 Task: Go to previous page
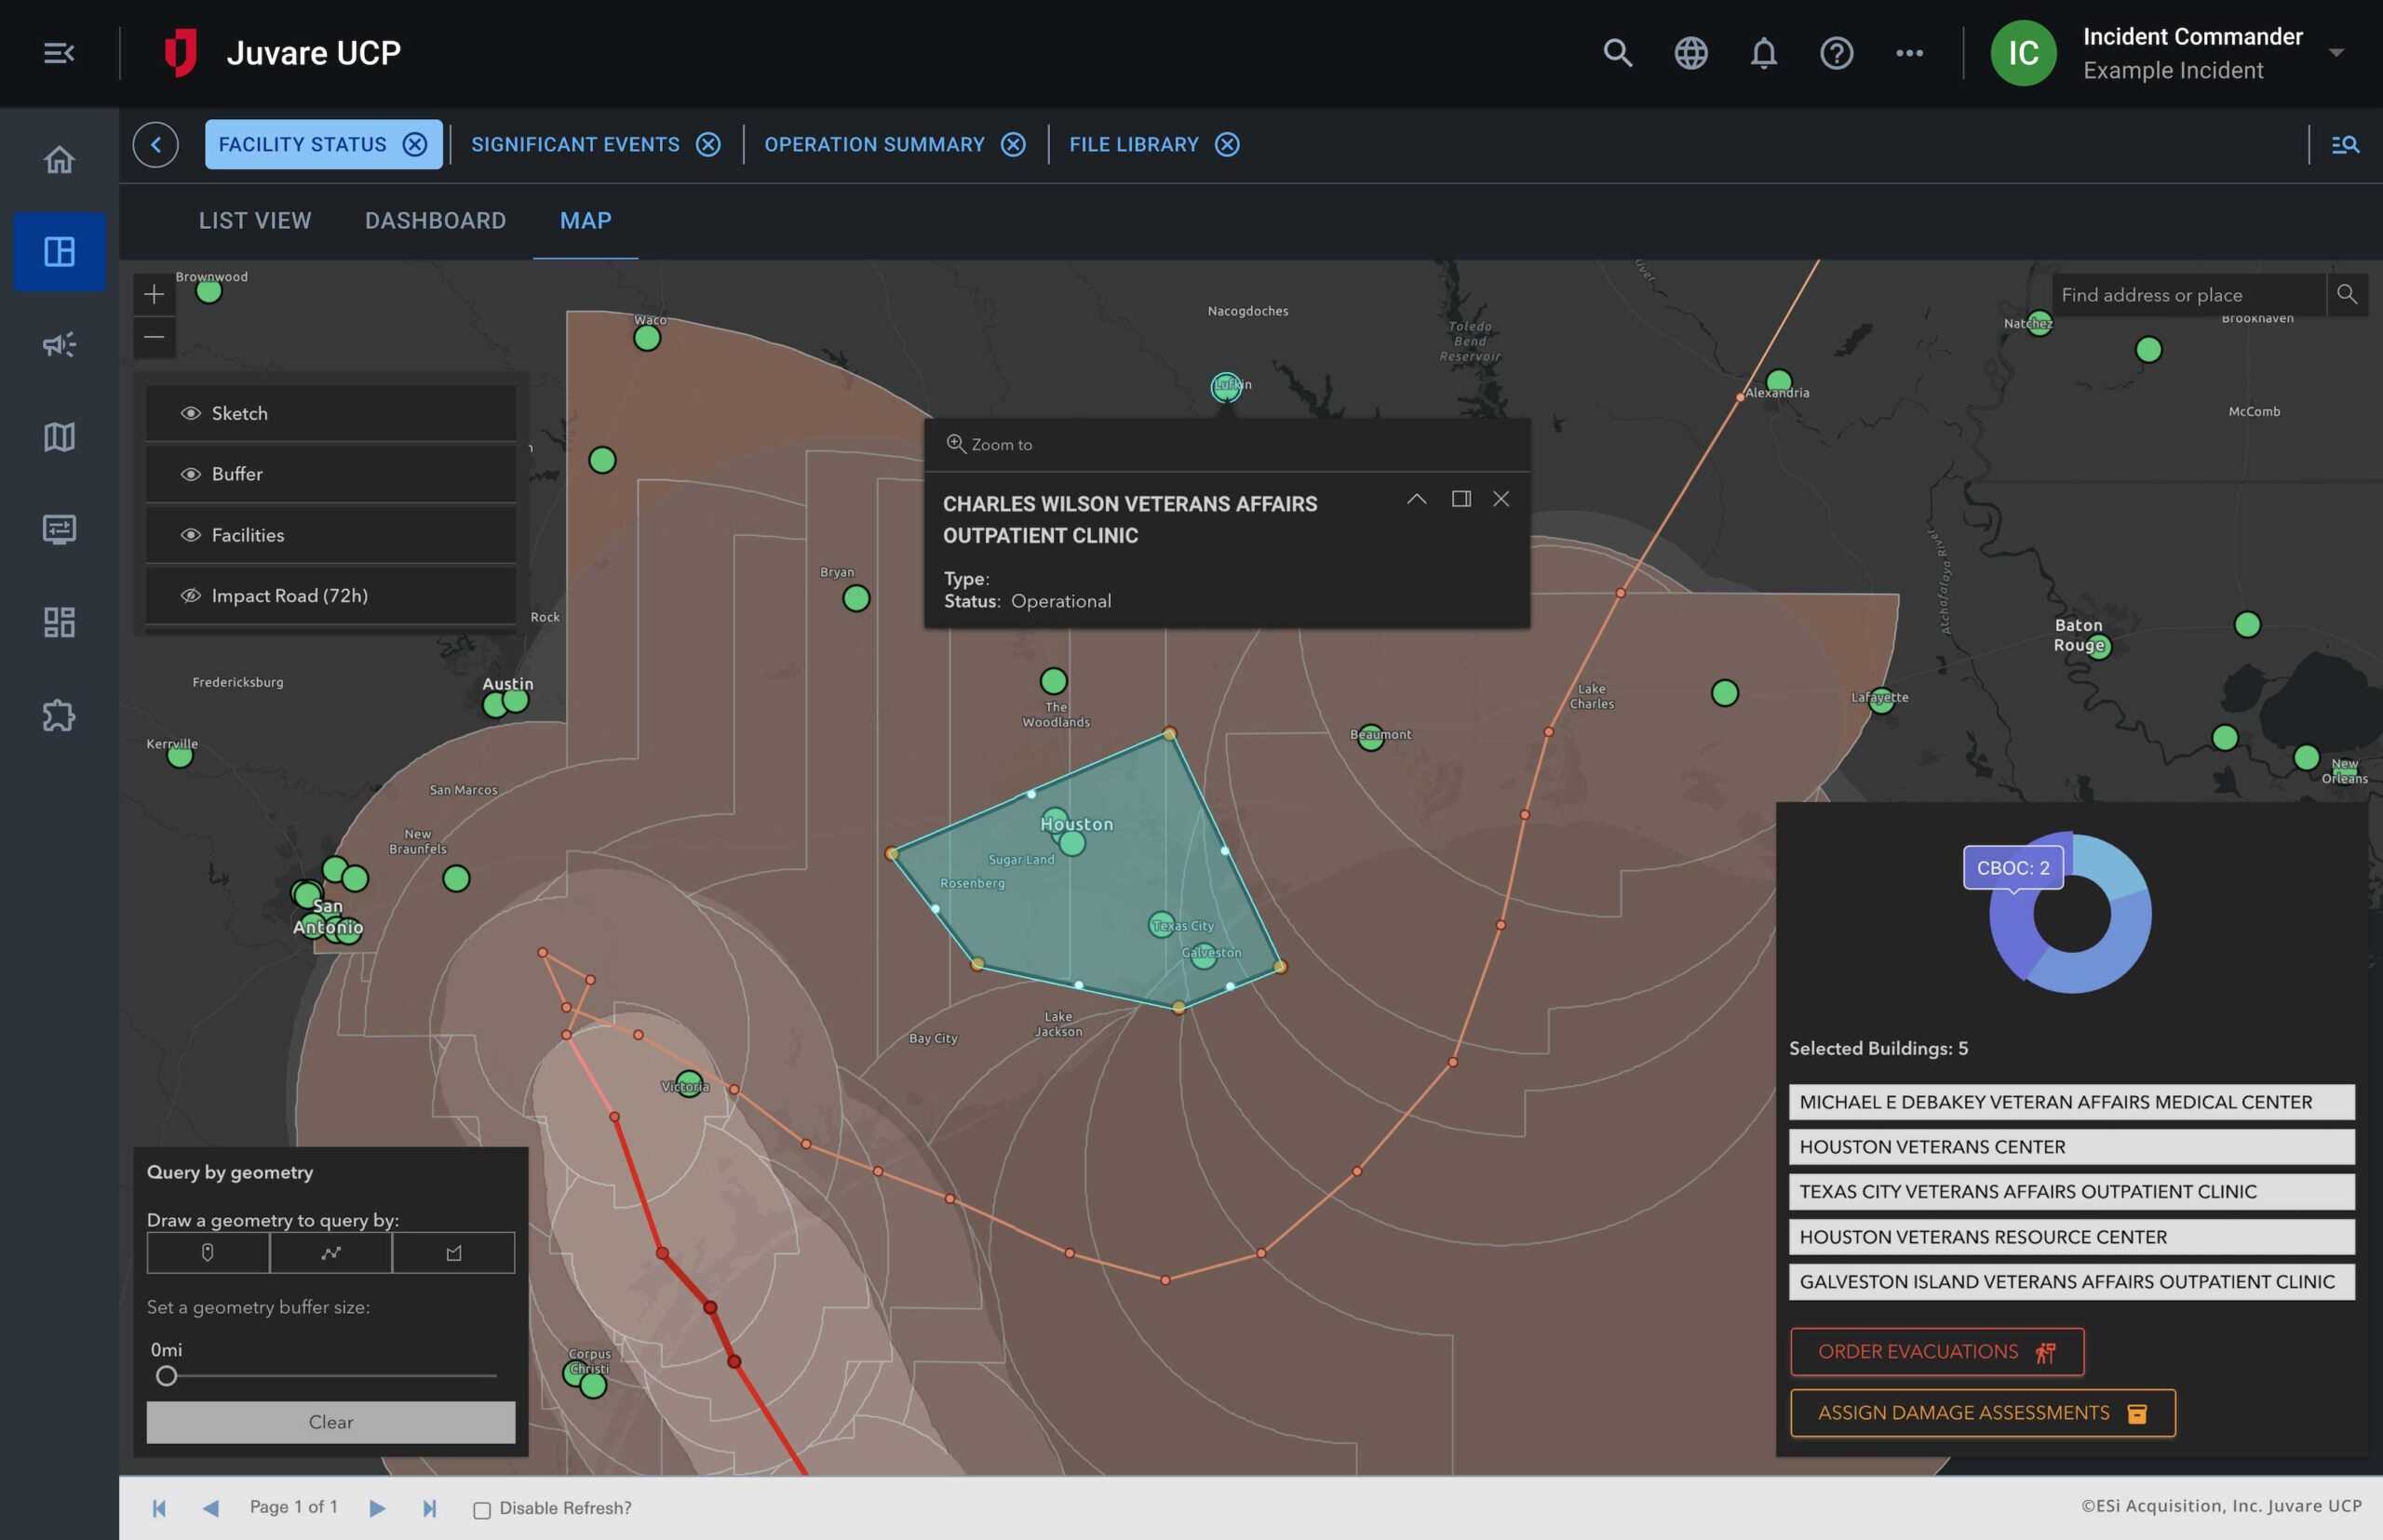point(211,1508)
